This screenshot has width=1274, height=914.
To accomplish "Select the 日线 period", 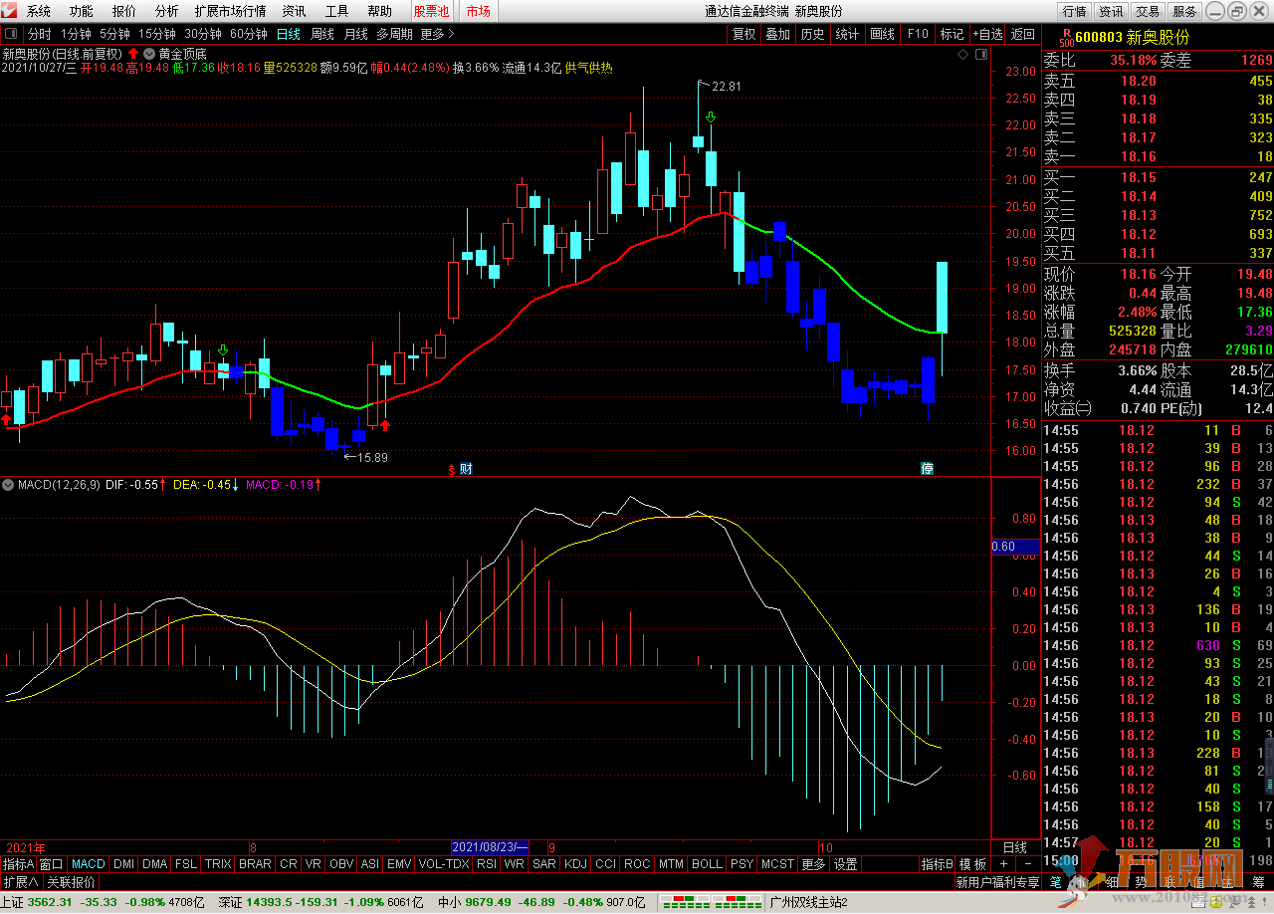I will [289, 34].
